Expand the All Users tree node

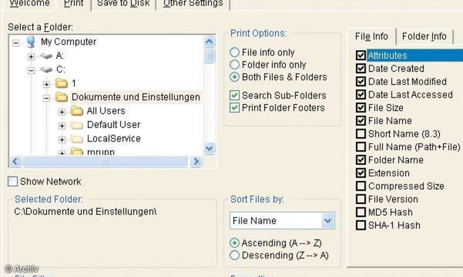tap(62, 112)
